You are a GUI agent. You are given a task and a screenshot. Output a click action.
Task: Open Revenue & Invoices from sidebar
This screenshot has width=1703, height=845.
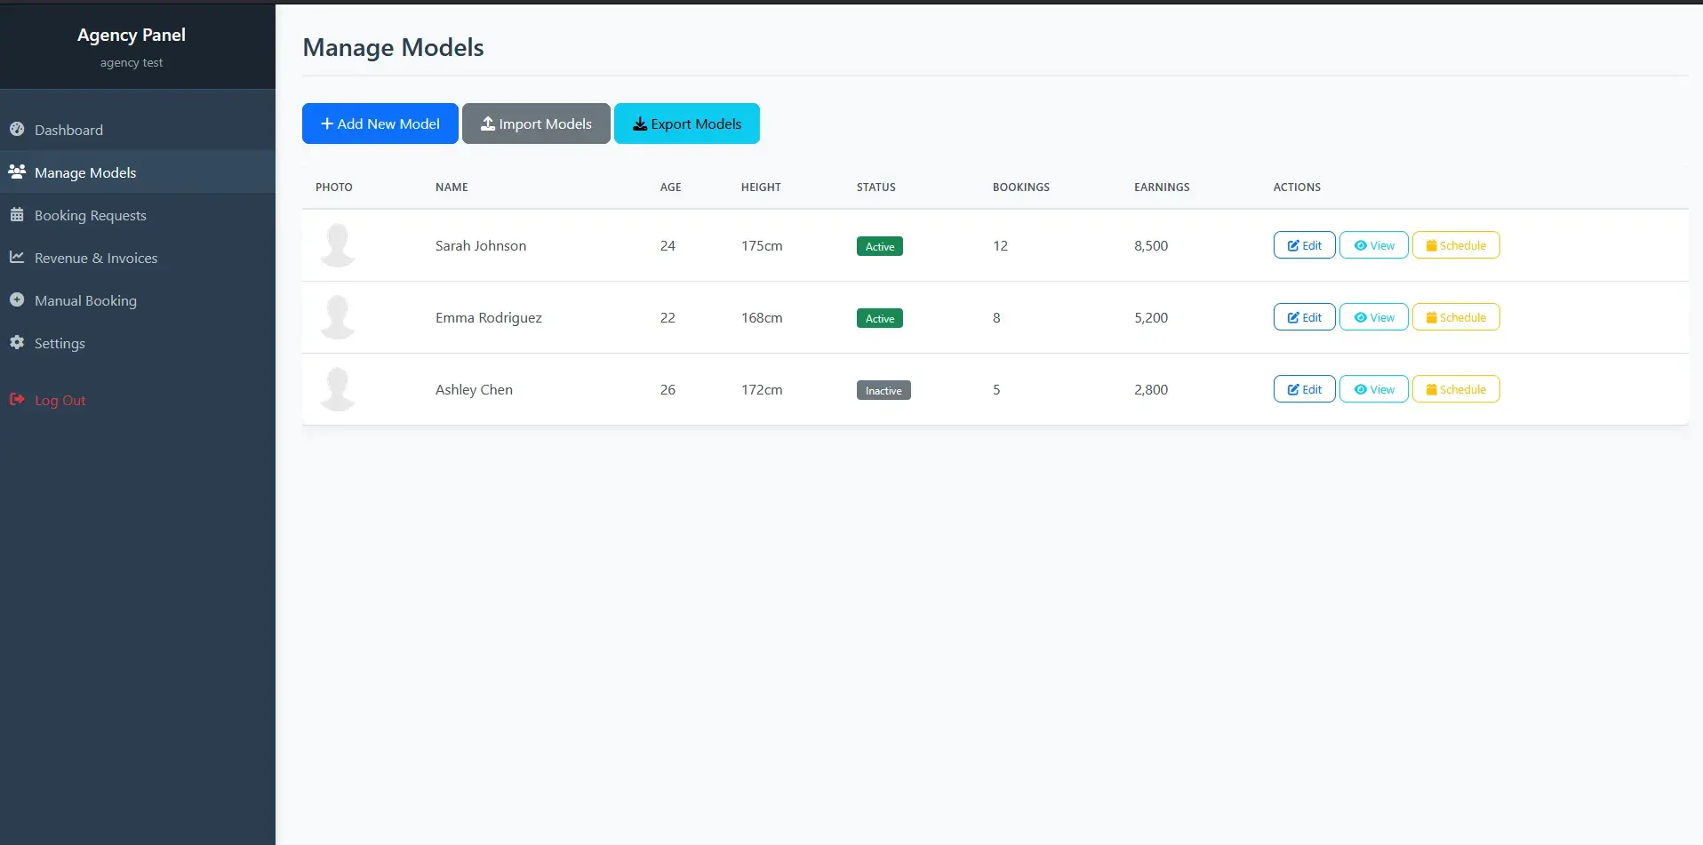click(x=96, y=258)
